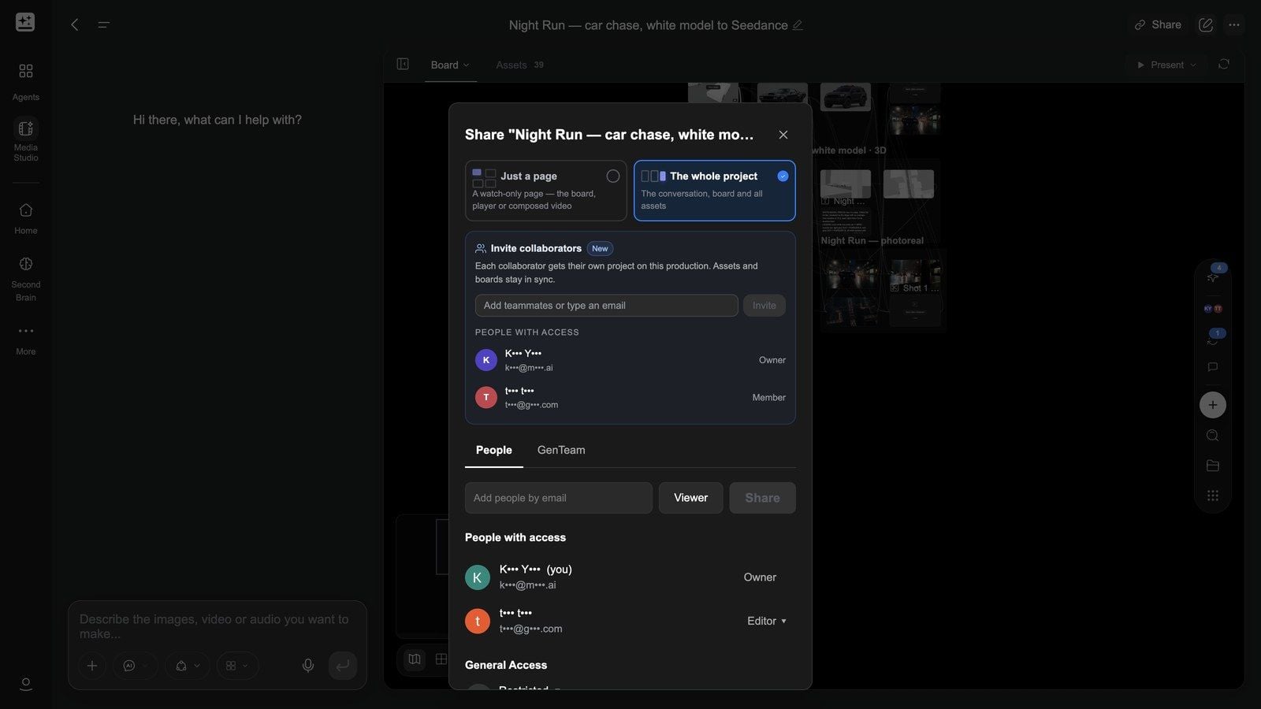Open the grid layout dropdown in prompt box
The height and width of the screenshot is (709, 1261).
236,666
